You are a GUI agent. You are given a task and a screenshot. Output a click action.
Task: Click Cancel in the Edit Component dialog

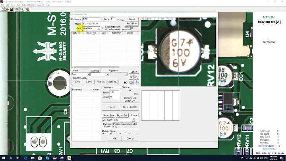[x=130, y=139]
